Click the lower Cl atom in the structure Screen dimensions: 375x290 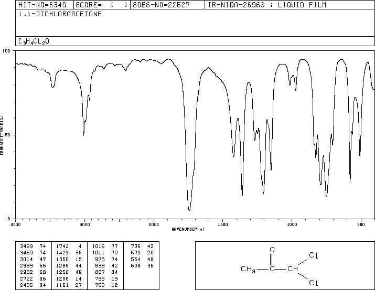(x=314, y=283)
